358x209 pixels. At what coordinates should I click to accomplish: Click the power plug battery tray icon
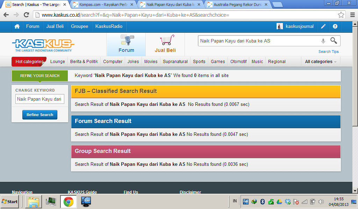tap(313, 201)
